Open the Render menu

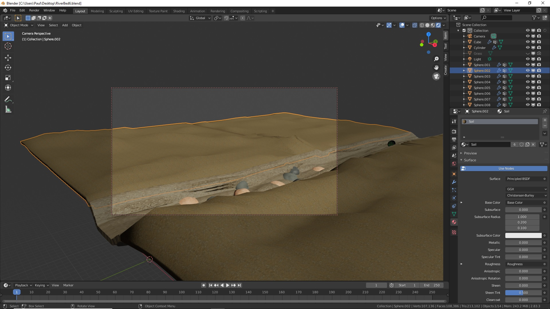(34, 10)
